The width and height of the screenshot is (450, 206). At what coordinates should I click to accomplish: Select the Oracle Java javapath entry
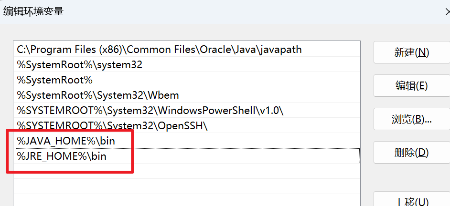coord(186,49)
